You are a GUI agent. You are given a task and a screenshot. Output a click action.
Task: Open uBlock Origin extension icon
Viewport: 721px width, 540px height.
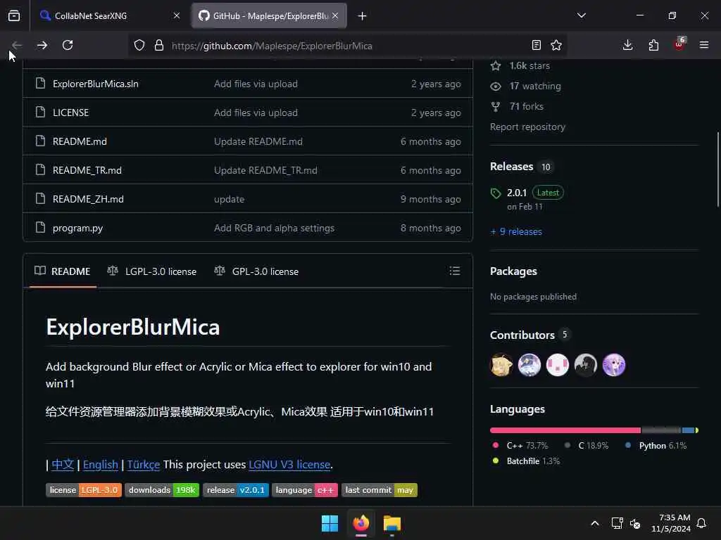(679, 44)
